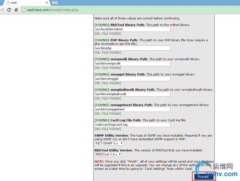Click the 'SNMP Utility Version' label

click(x=111, y=136)
